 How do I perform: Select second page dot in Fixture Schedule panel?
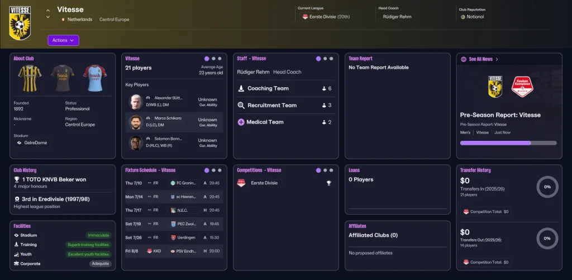[x=214, y=170]
